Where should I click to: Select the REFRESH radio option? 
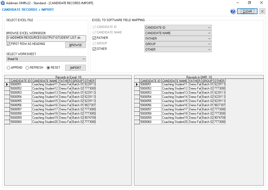tap(27, 68)
